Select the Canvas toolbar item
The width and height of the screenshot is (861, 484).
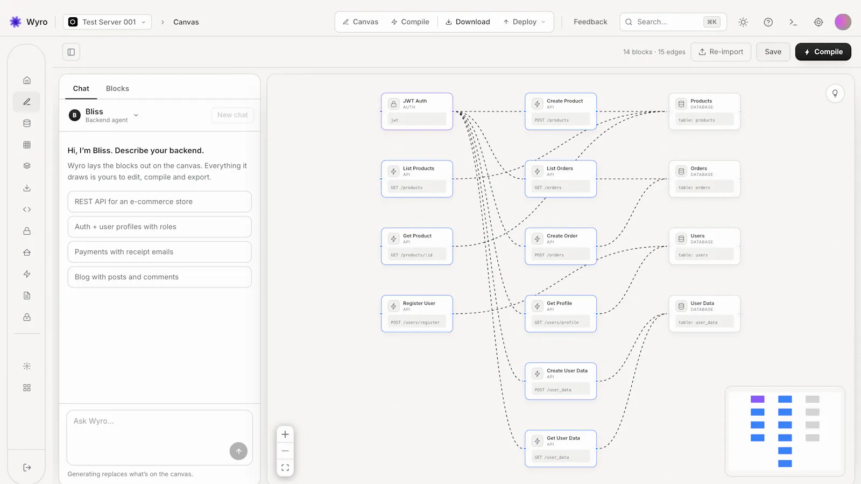click(361, 22)
